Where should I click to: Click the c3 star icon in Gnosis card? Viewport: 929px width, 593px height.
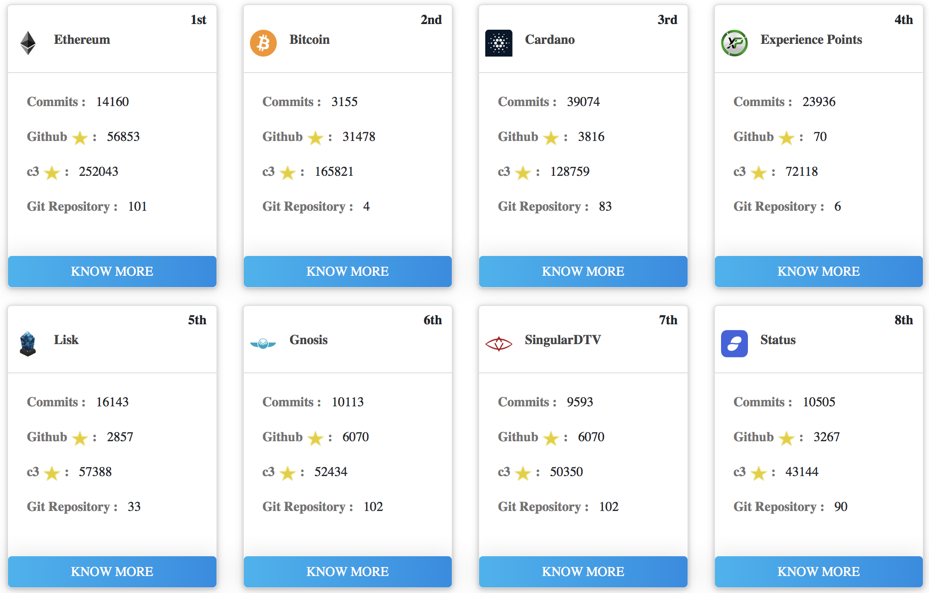[x=288, y=473]
